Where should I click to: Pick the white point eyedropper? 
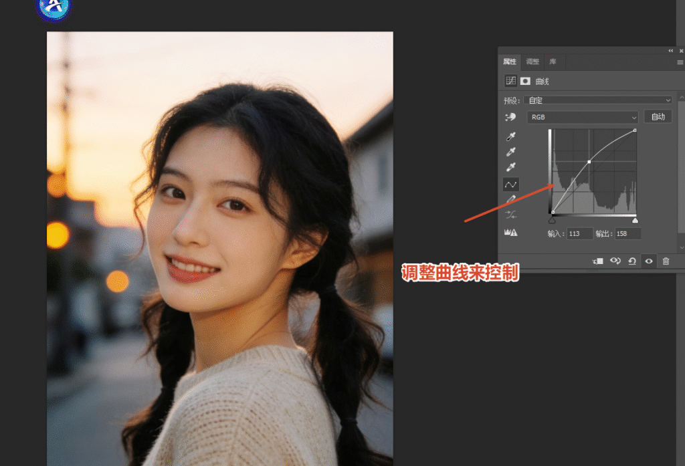511,167
